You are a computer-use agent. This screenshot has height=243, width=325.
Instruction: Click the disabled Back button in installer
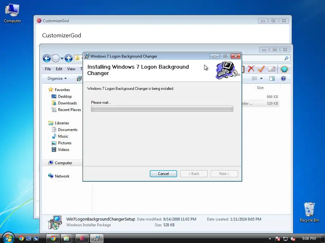[x=194, y=174]
